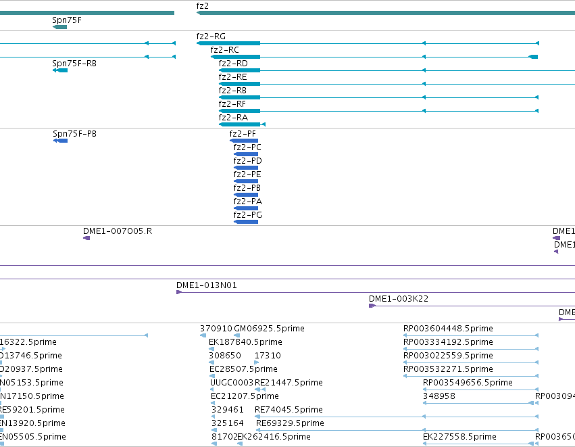
Task: Select the Spn75F-PB protein glyph
Action: (61, 141)
